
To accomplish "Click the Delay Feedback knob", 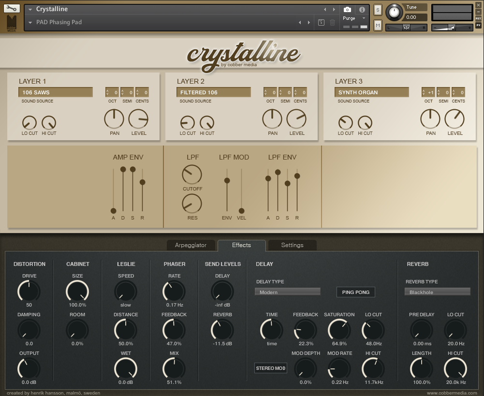I will pyautogui.click(x=305, y=330).
